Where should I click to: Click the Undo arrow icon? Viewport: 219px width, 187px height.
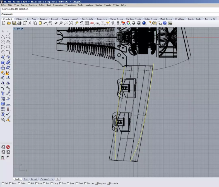click(45, 23)
